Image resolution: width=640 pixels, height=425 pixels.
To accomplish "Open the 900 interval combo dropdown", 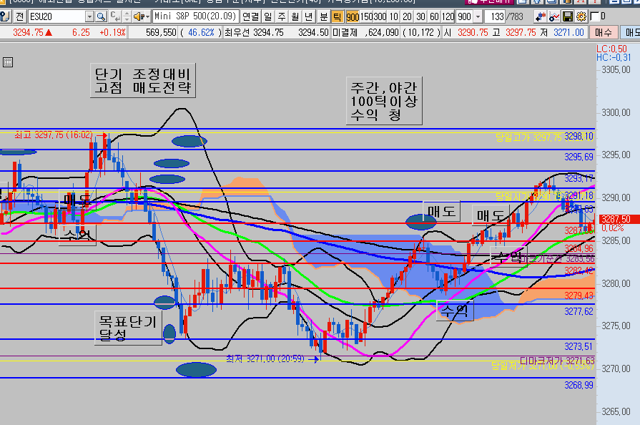I will [x=478, y=16].
